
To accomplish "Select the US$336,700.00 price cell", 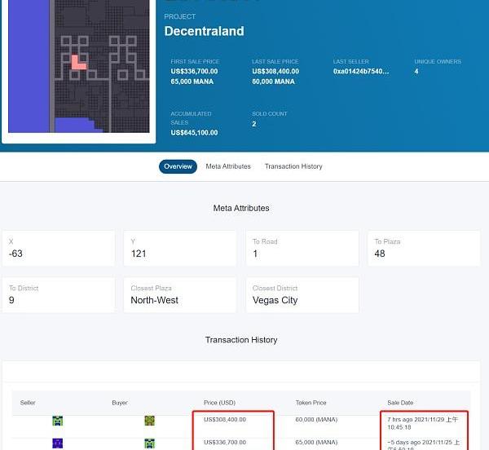I will tap(225, 442).
